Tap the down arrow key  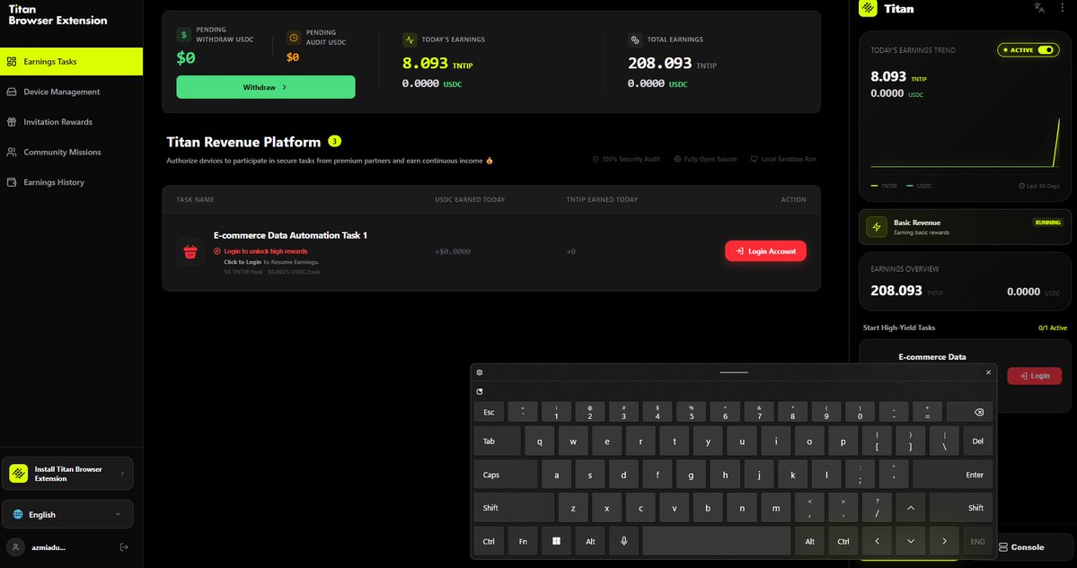pyautogui.click(x=911, y=541)
